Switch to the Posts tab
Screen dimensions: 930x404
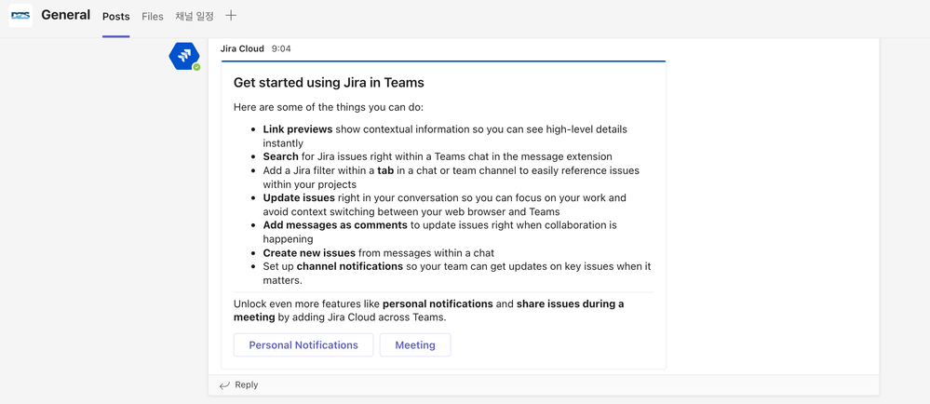(115, 17)
